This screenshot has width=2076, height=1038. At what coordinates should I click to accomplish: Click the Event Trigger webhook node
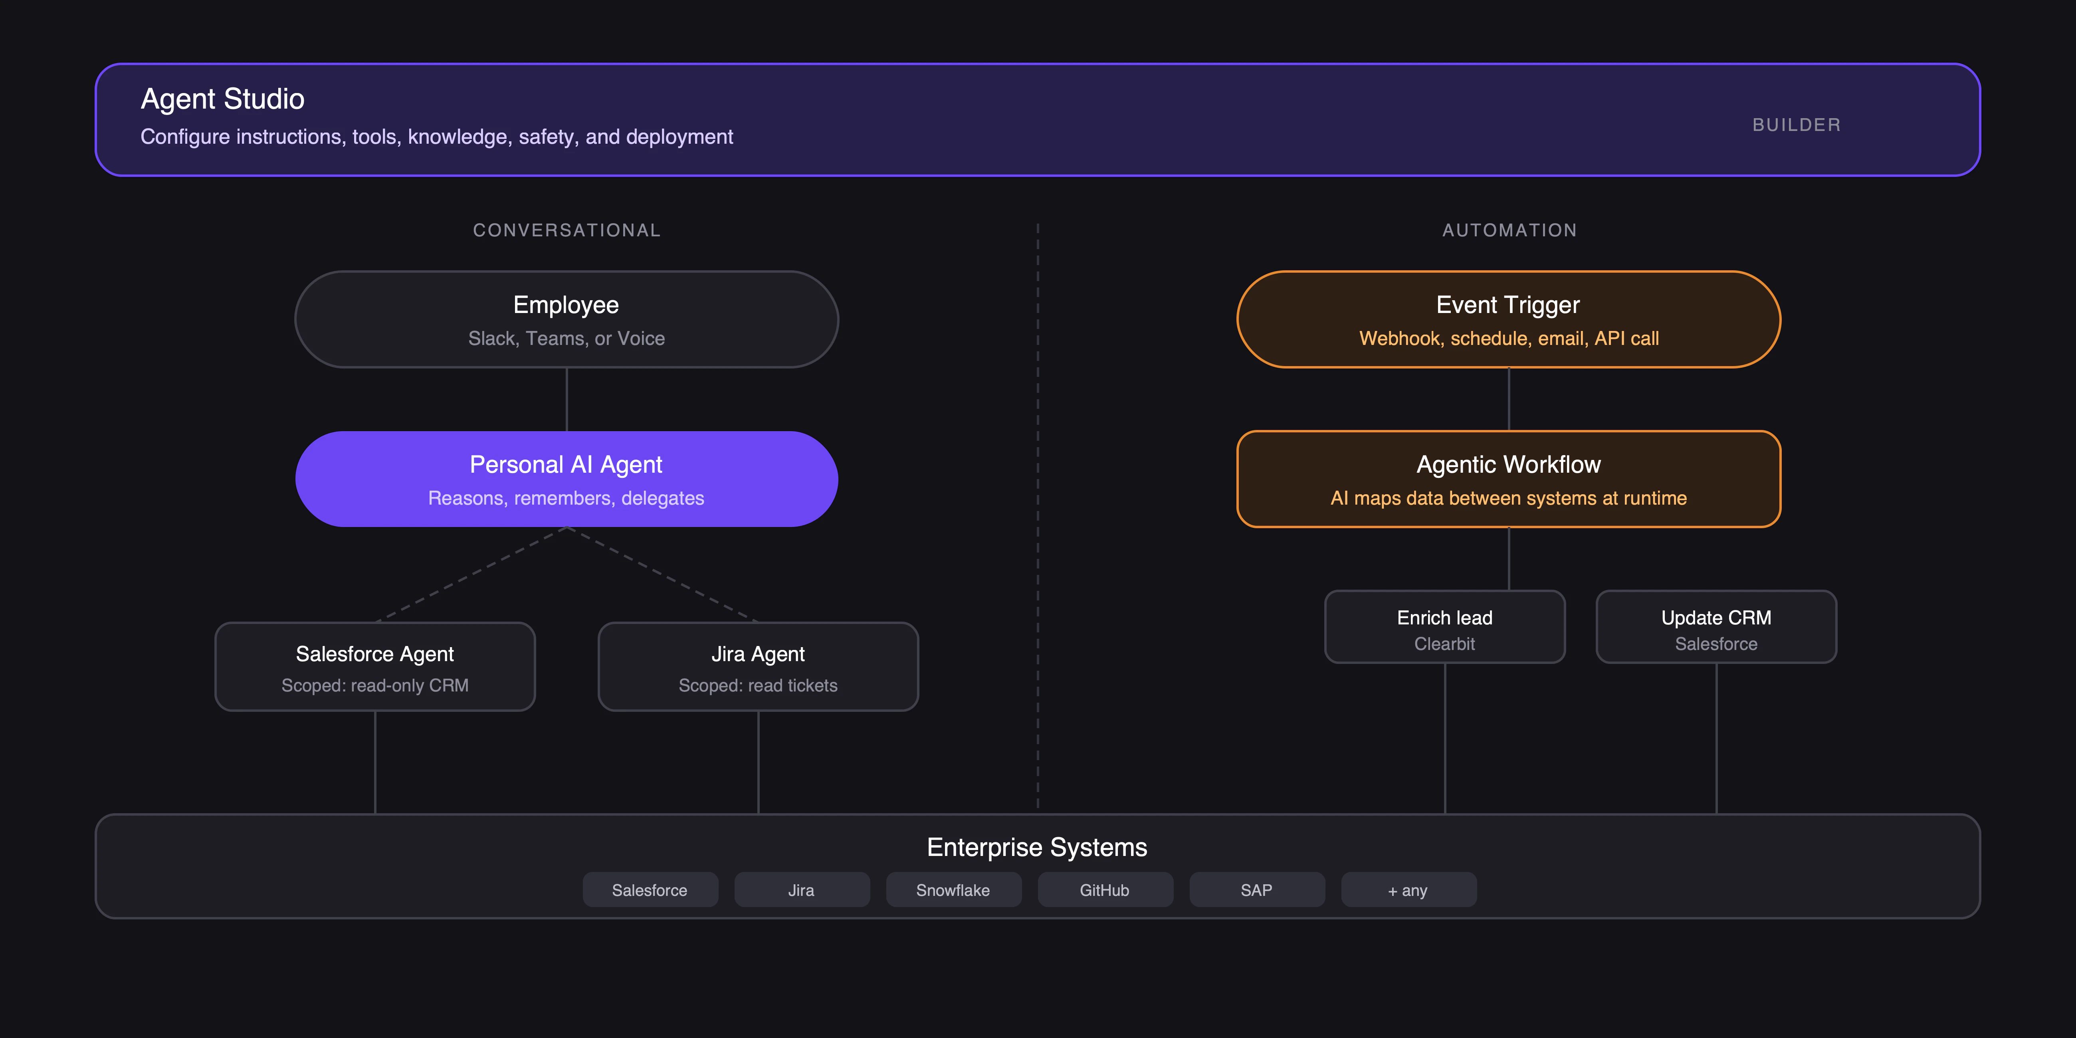[x=1509, y=319]
